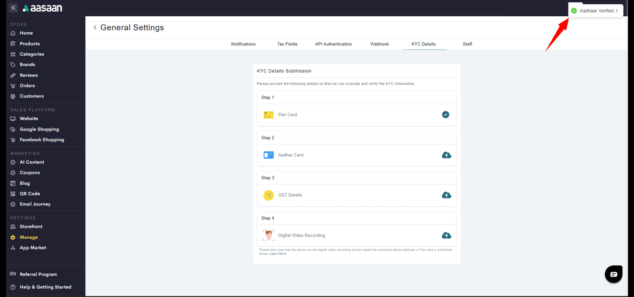Screen dimensions: 634x297
Task: Open Products from the sidebar
Action: tap(30, 44)
